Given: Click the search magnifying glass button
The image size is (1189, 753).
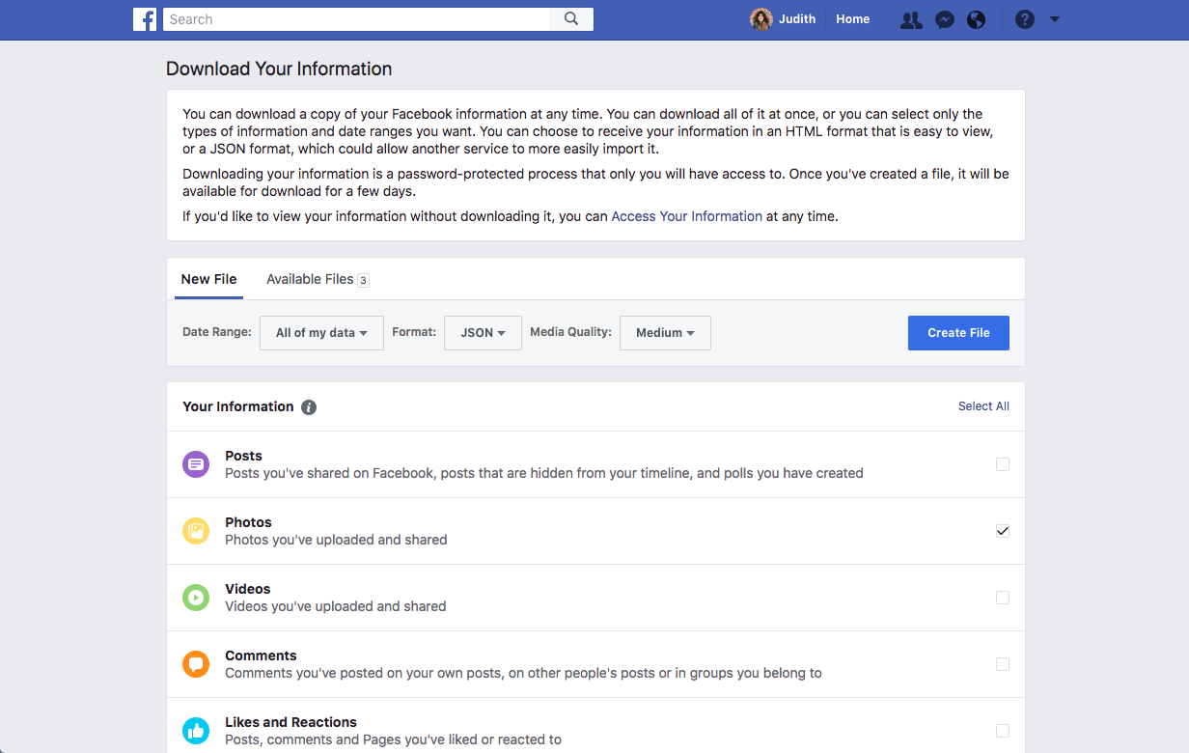Looking at the screenshot, I should coord(571,19).
